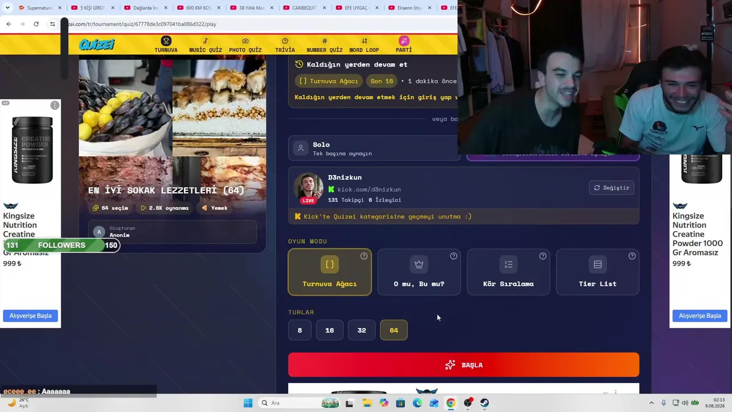This screenshot has height=412, width=732.
Task: Open the Photo Quiz section
Action: (245, 45)
